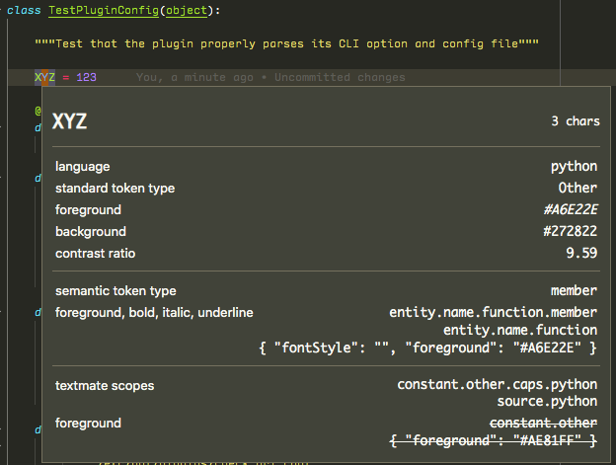Viewport: 616px width, 465px height.
Task: Click the 'foreground, bold, italic, underline' label
Action: tap(154, 313)
